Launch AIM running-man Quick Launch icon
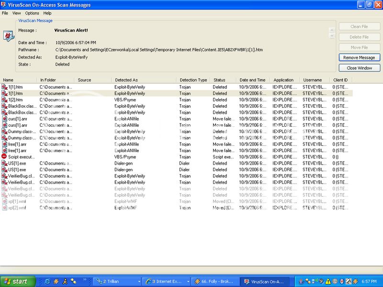Screen dimensions: 383x287 tap(65, 281)
